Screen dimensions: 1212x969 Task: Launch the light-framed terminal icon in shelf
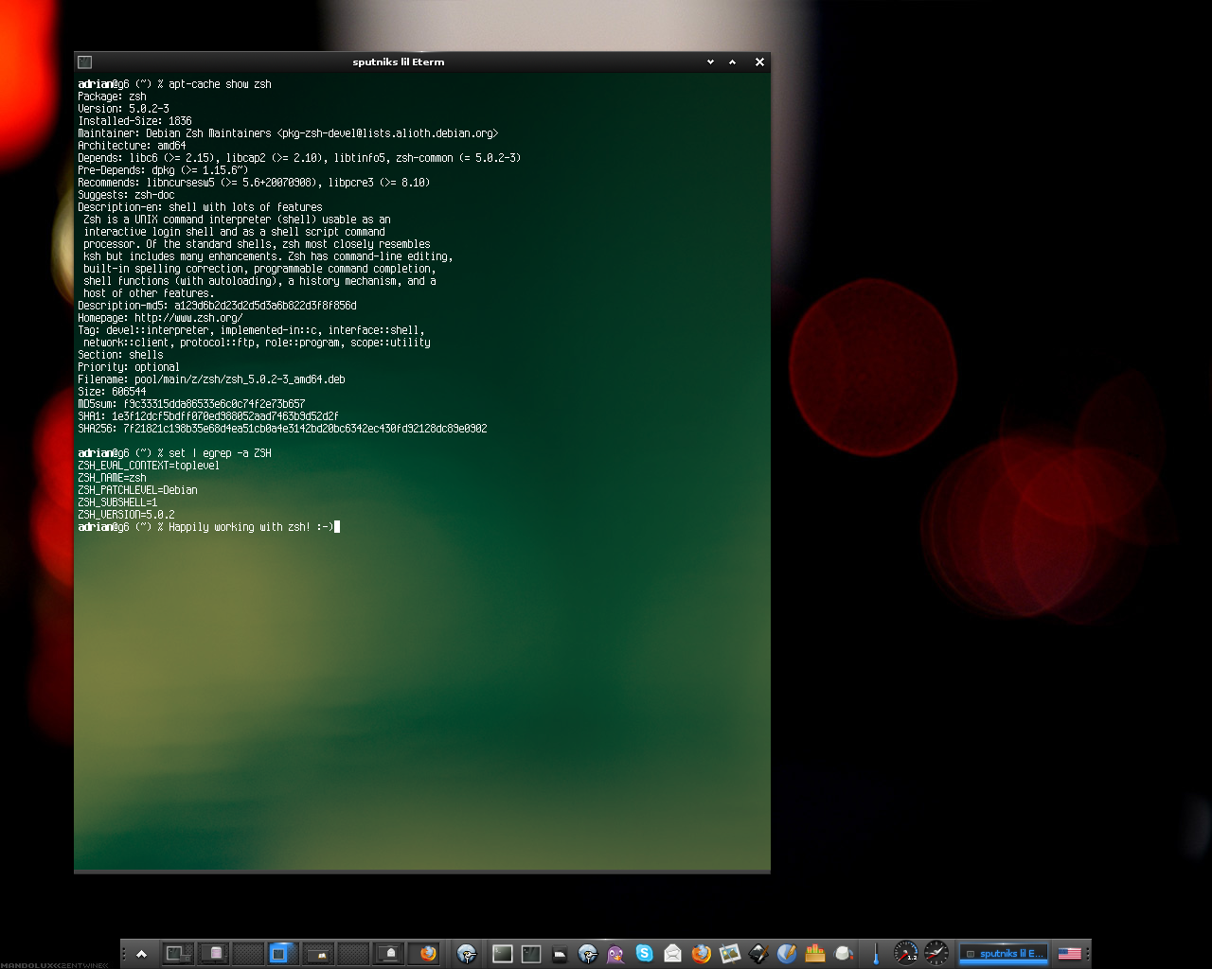click(x=503, y=954)
